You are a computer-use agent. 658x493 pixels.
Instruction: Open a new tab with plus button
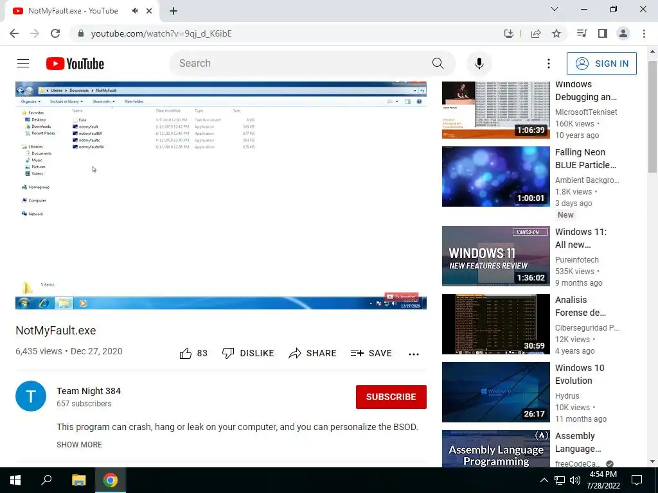[x=173, y=11]
